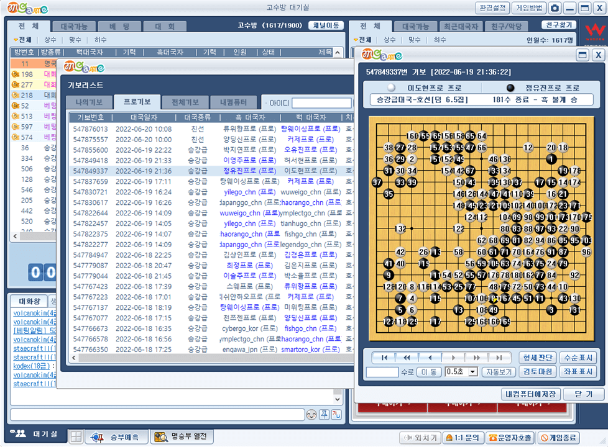This screenshot has height=447, width=608.
Task: Open the kodex(18급) chat name link
Action: point(32,366)
